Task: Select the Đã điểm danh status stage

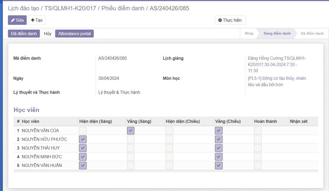Action: click(x=312, y=34)
